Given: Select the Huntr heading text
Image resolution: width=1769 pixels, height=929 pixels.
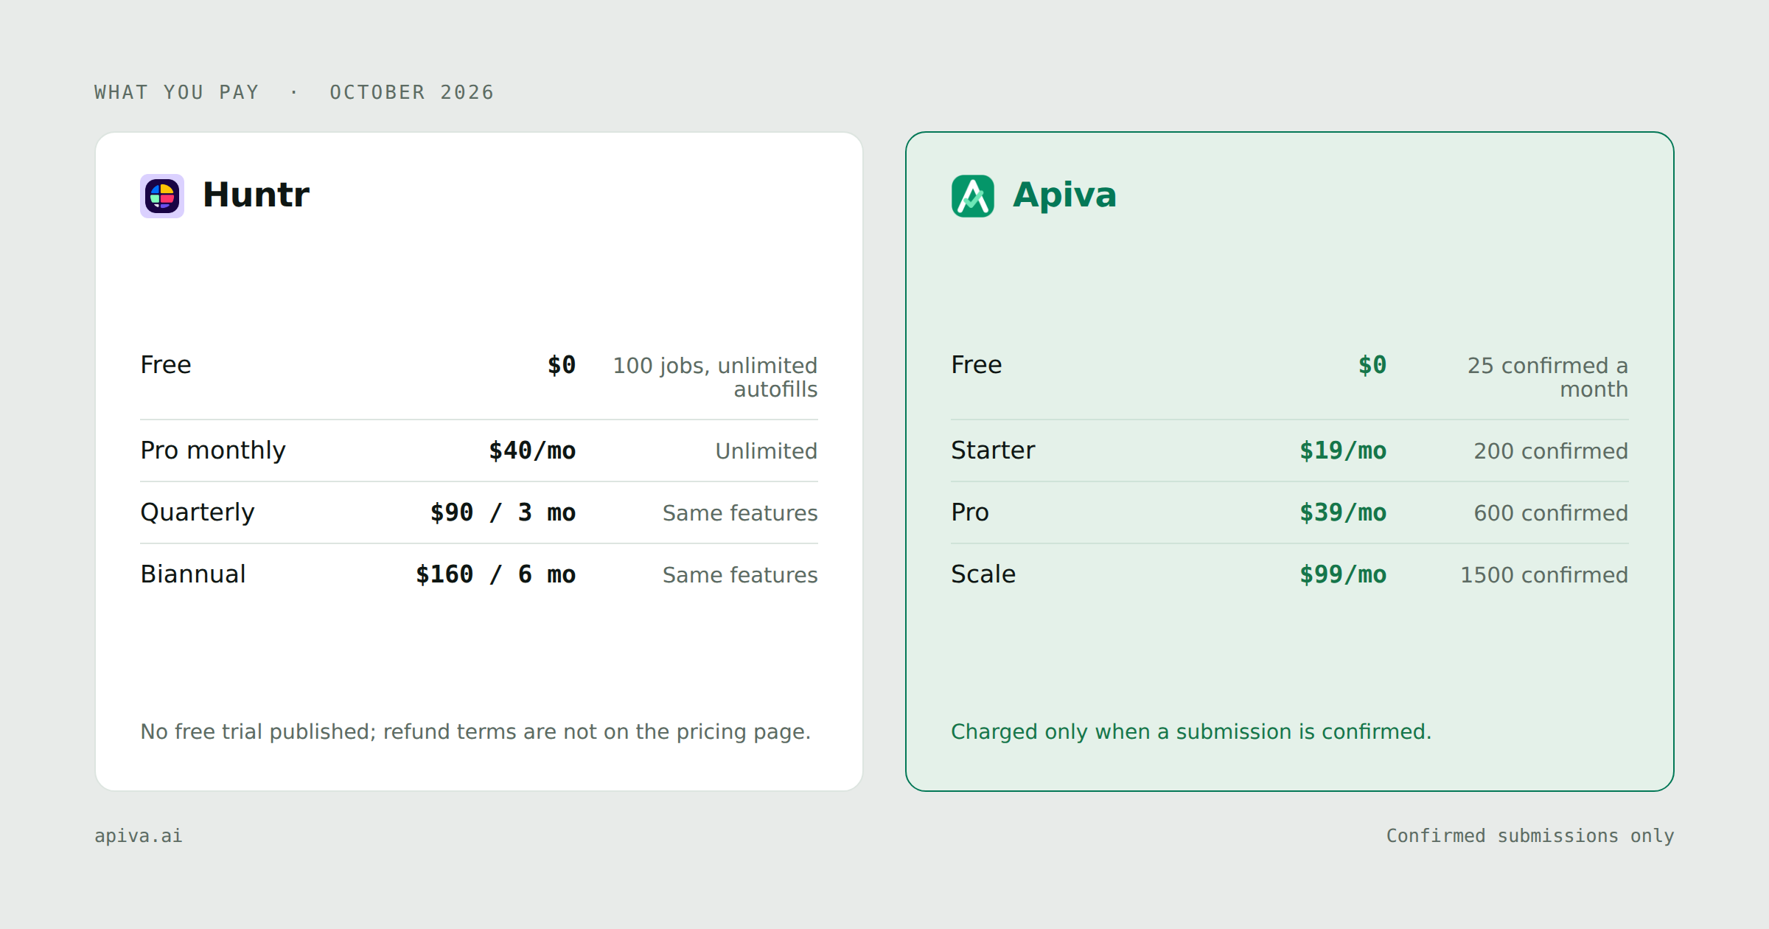Looking at the screenshot, I should click(256, 195).
